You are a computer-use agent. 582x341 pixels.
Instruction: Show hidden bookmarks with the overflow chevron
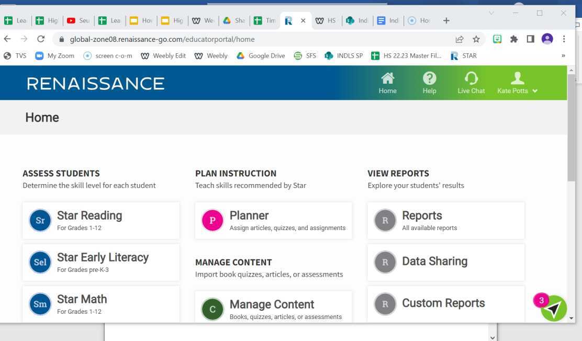[564, 56]
